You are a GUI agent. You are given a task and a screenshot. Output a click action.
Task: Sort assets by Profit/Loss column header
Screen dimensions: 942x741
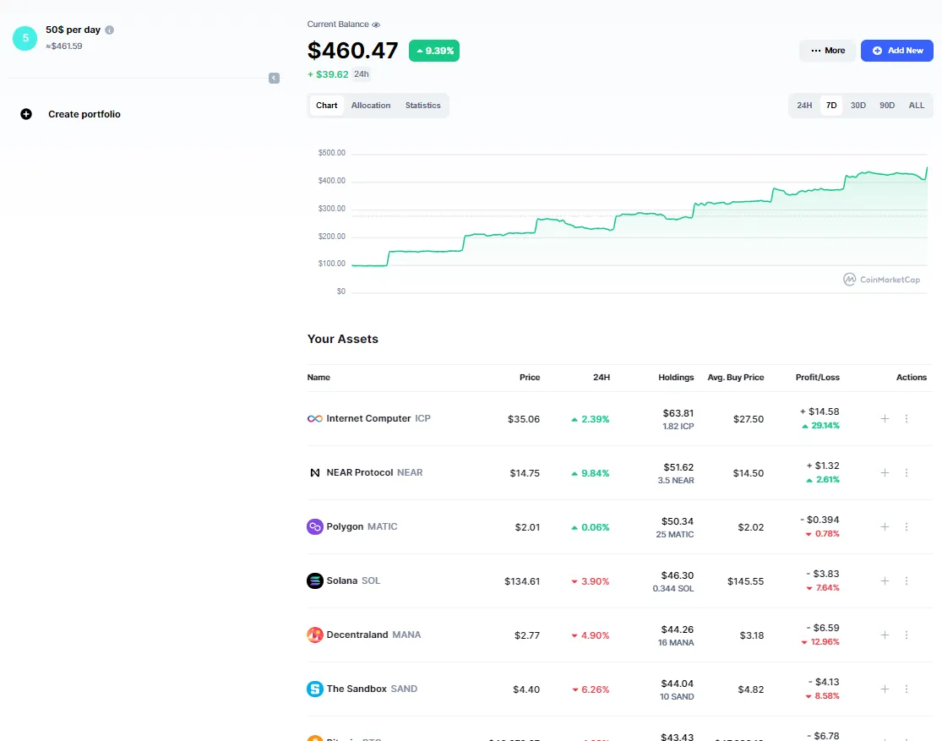[818, 378]
